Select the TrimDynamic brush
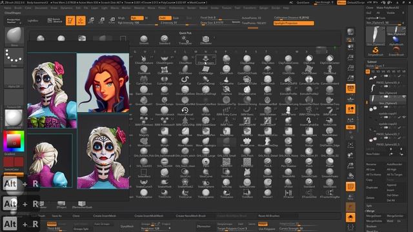 [206, 193]
